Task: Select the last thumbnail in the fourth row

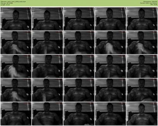Action: [x=142, y=90]
